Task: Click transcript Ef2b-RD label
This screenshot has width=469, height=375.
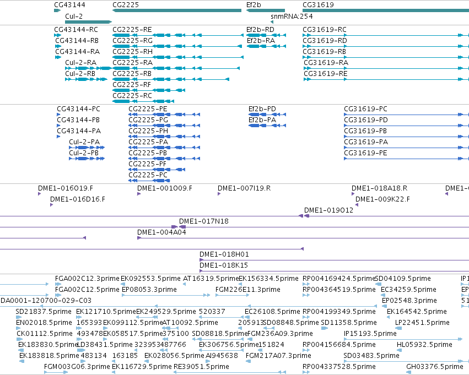Action: [x=260, y=30]
